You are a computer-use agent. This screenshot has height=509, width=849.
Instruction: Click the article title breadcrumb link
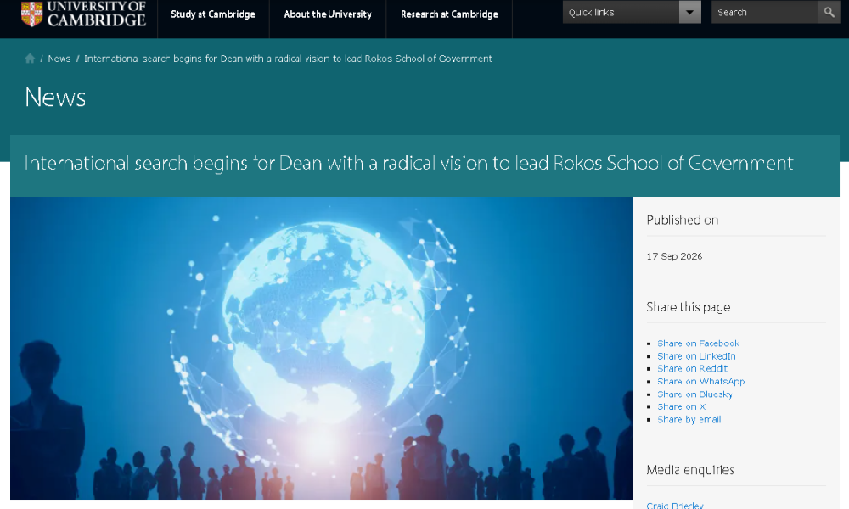click(288, 59)
